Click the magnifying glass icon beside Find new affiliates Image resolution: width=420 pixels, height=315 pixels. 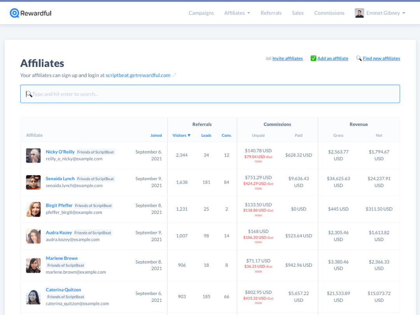pyautogui.click(x=359, y=58)
